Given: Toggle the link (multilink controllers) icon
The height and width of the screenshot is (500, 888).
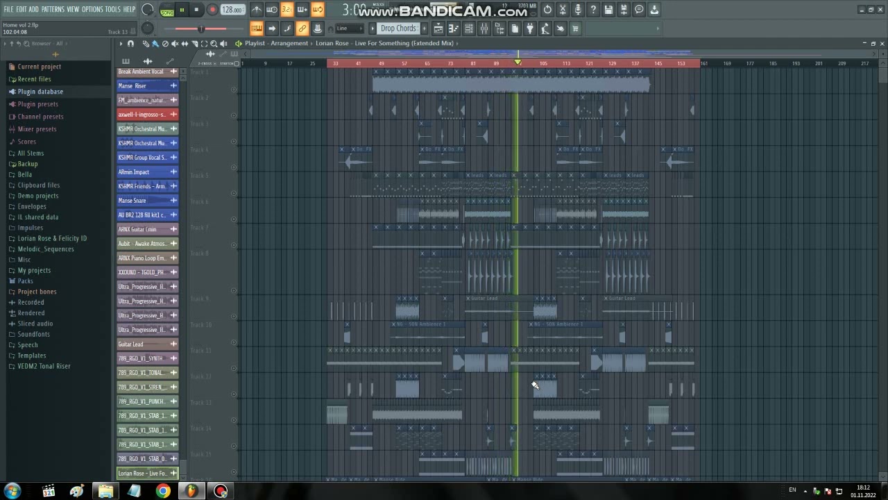Looking at the screenshot, I should [x=302, y=28].
